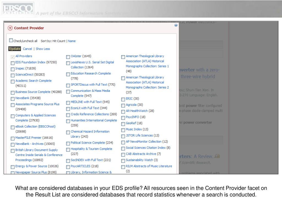The height and width of the screenshot is (211, 282).
Task: Open ATLA Historical Monographs Series 2 link
Action: point(147,82)
